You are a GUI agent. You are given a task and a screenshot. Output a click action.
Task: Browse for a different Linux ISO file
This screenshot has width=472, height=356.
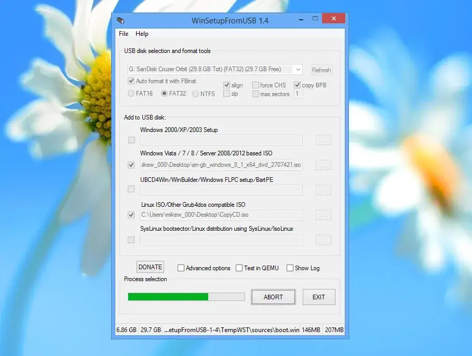click(322, 215)
